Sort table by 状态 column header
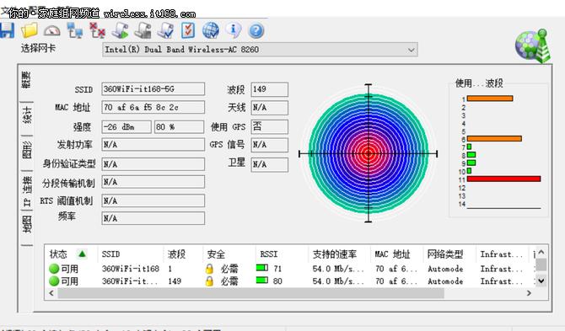 point(71,254)
